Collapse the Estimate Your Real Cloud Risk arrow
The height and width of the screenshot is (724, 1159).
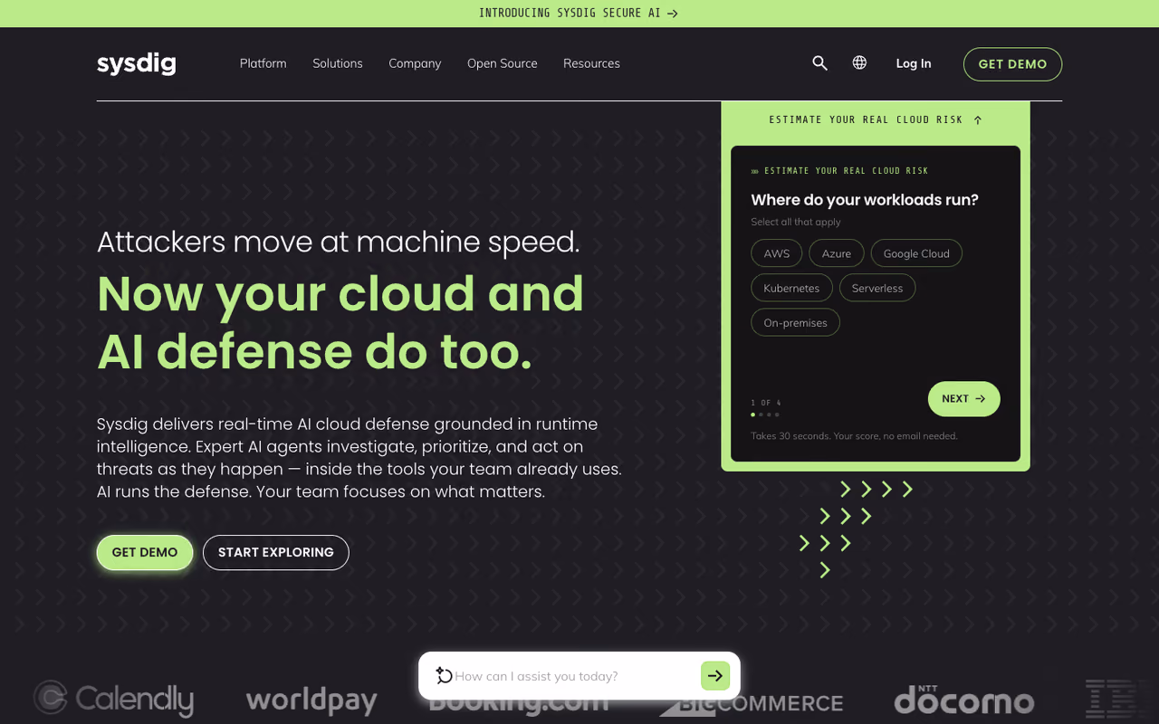(978, 119)
